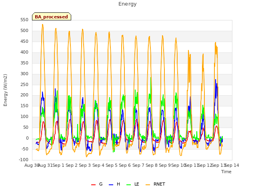Select the G legend label
Image resolution: width=256 pixels, height=192 pixels.
(x=101, y=184)
